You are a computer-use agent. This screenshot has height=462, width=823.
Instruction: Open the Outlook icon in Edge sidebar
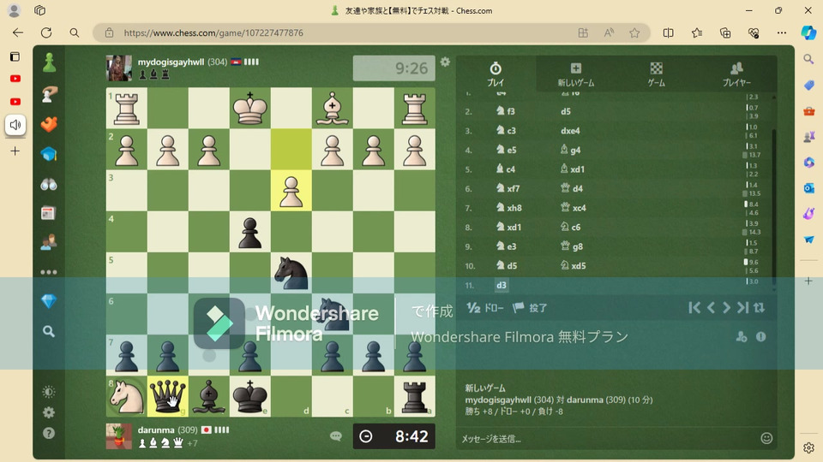tap(808, 187)
